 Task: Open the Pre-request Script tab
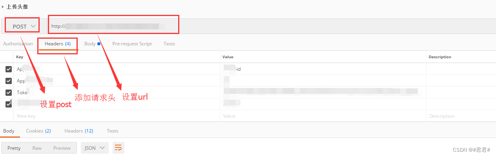(x=132, y=44)
